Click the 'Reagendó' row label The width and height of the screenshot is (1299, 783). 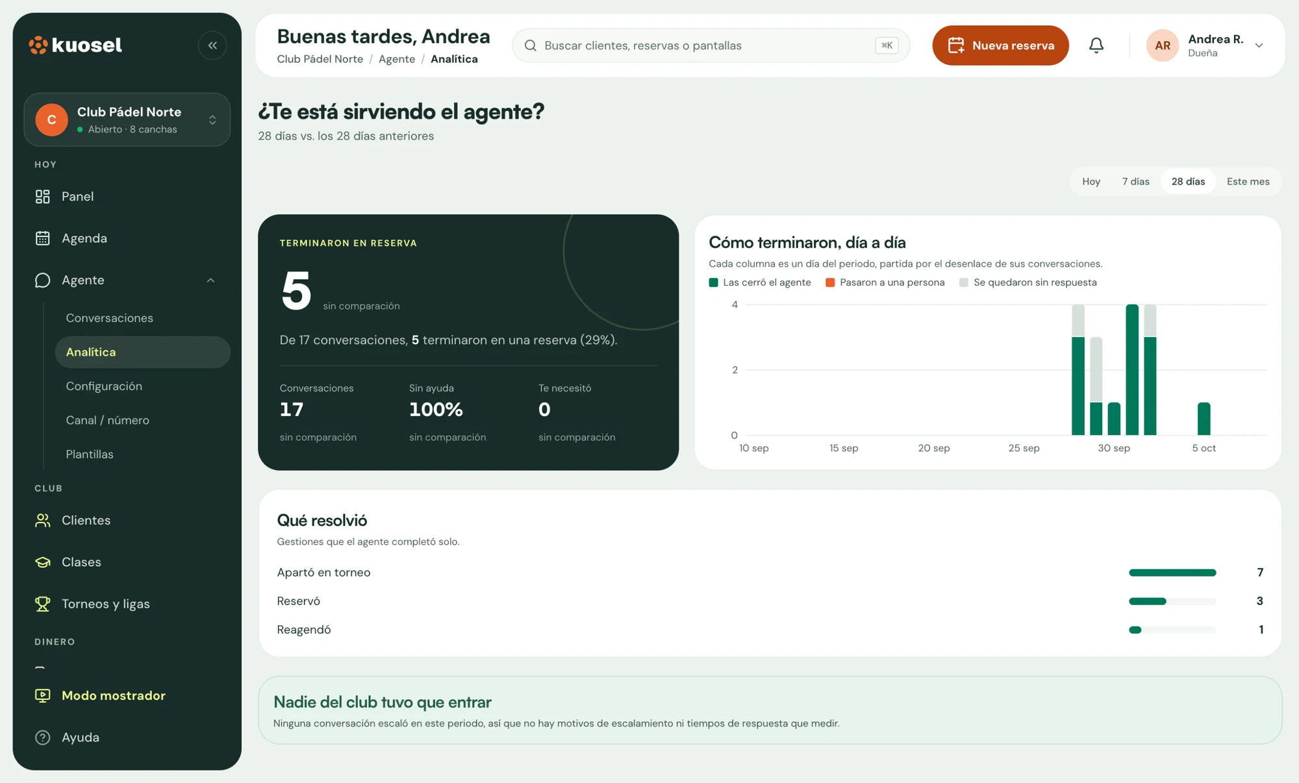[x=304, y=630]
